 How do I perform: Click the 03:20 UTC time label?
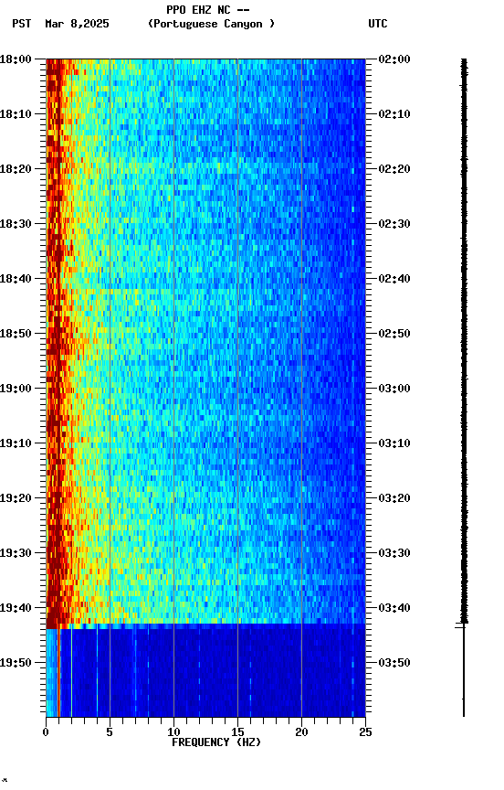click(x=394, y=499)
